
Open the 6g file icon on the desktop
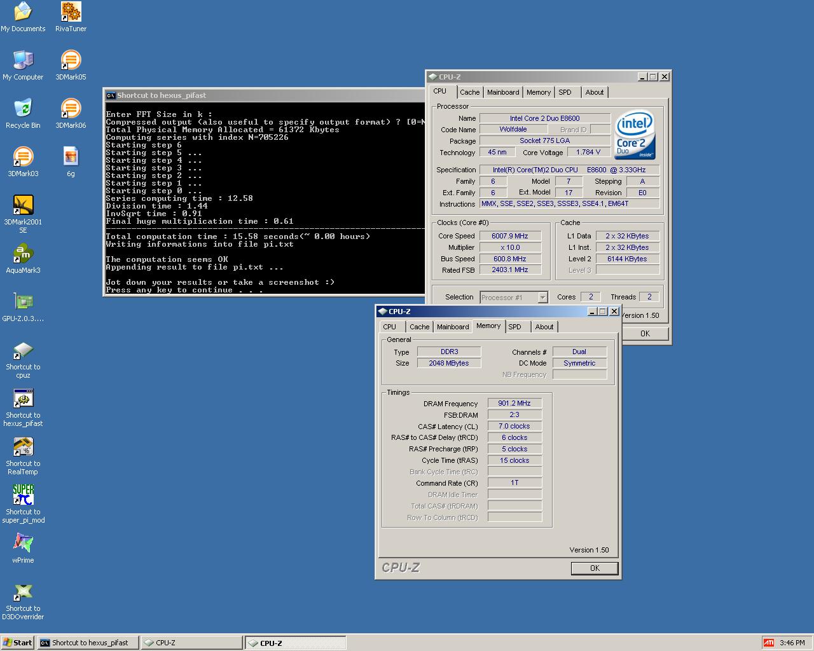[x=71, y=162]
